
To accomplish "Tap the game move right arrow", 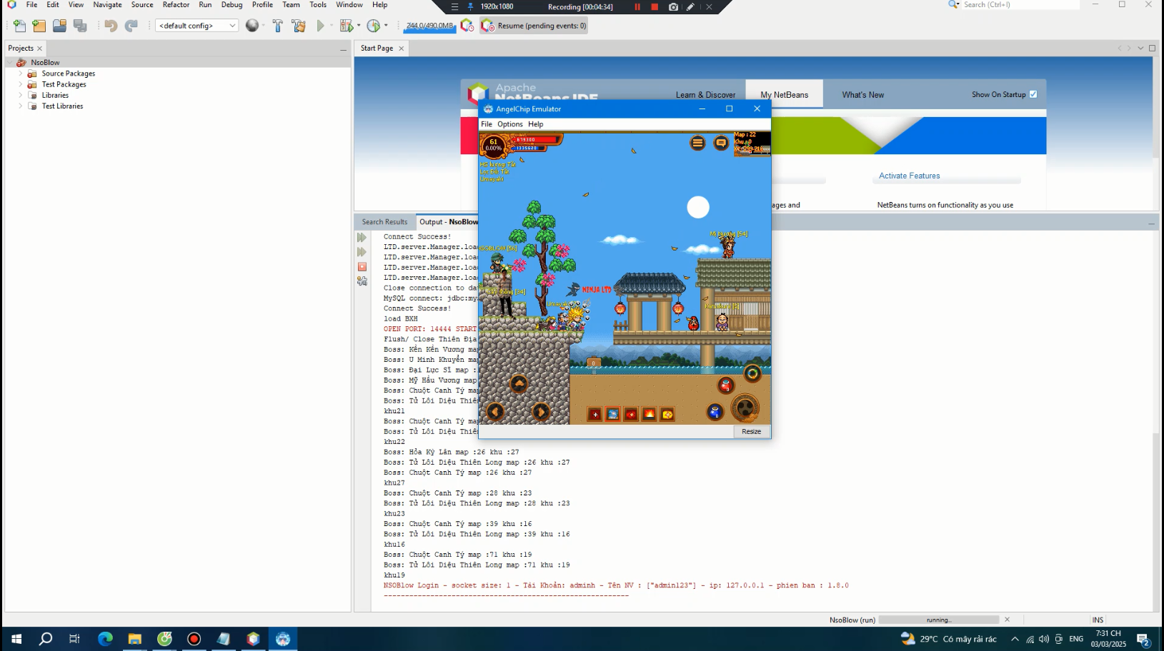I will pos(541,411).
